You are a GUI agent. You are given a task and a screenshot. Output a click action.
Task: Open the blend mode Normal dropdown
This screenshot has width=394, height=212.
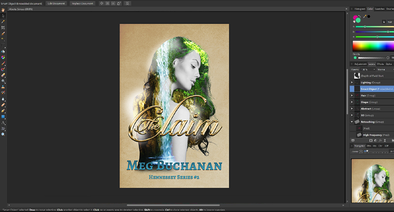pos(382,69)
